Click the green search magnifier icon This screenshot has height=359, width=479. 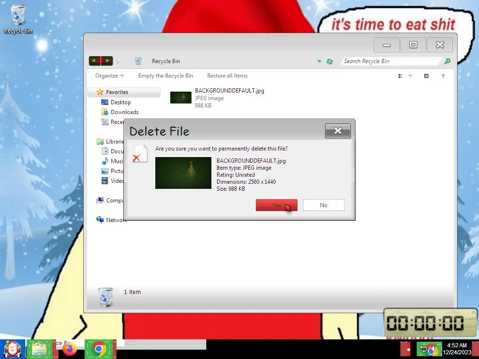coord(447,61)
